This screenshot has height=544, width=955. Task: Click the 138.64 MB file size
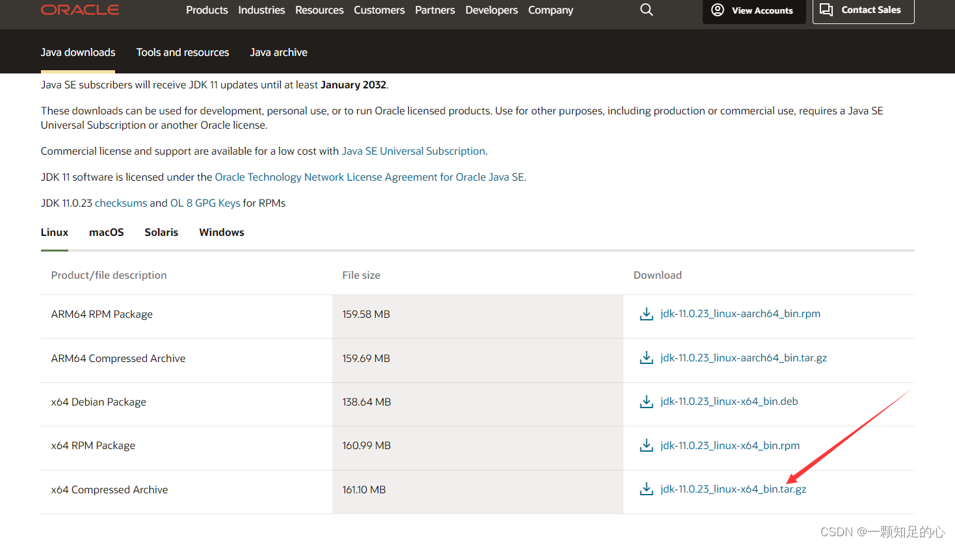coord(367,402)
